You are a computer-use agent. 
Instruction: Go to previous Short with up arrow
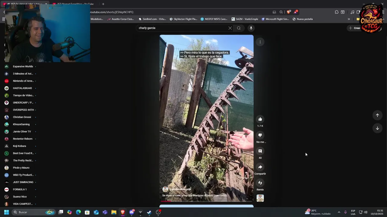377,115
